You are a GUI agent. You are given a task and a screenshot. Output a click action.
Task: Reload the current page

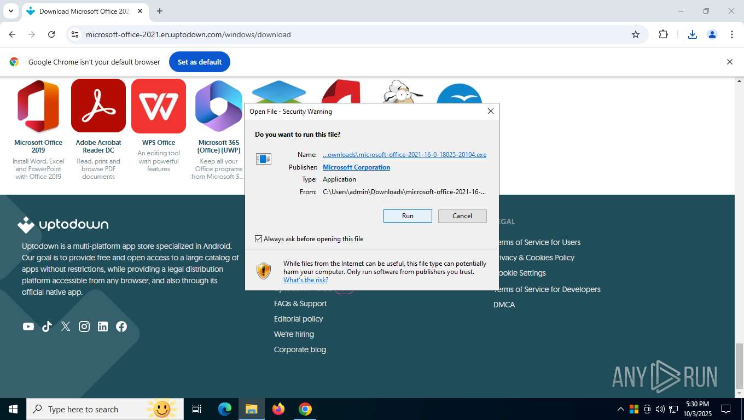coord(51,34)
